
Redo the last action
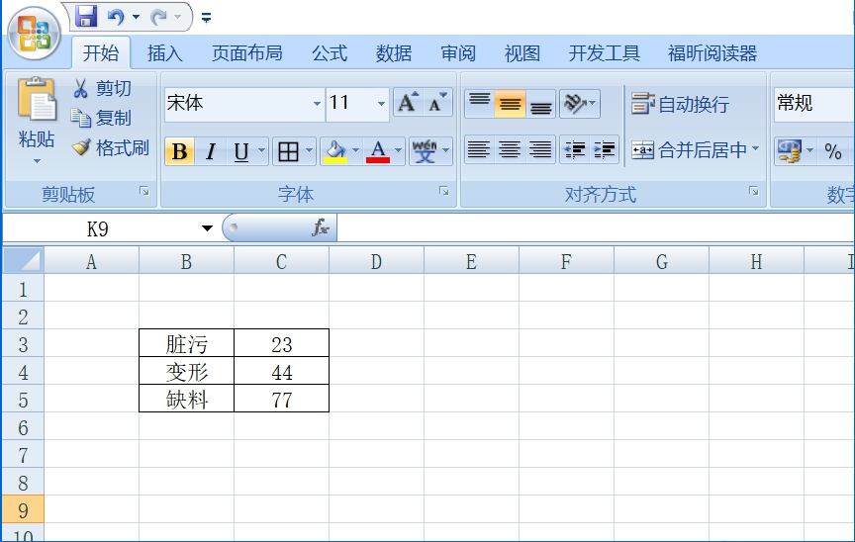159,17
